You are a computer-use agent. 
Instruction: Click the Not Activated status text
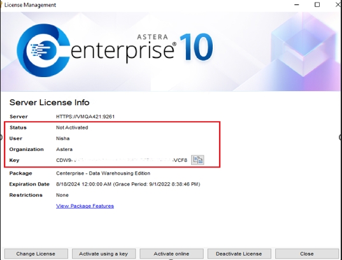pos(72,127)
